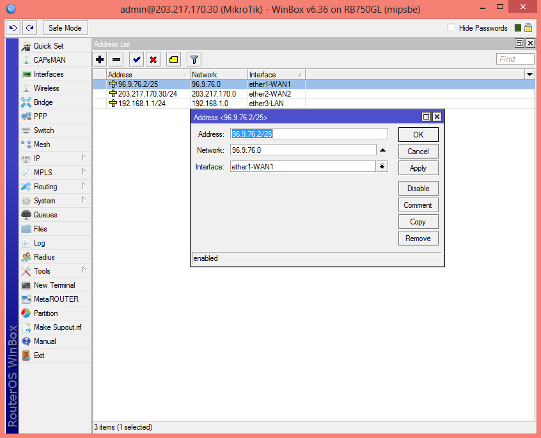This screenshot has height=438, width=541.
Task: Click the Radius icon
Action: (x=26, y=257)
